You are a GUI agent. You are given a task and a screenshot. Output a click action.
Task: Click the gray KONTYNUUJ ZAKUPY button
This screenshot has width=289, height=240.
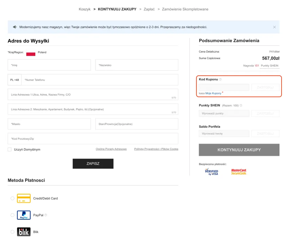point(239,150)
